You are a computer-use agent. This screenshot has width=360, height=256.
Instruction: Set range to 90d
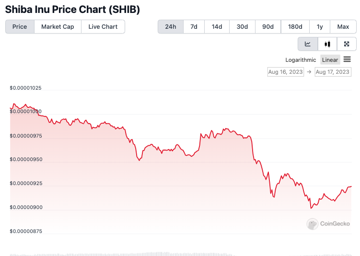(268, 27)
